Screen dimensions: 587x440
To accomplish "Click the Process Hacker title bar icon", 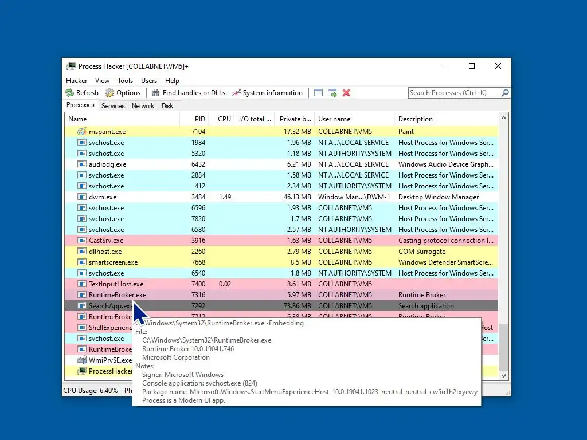I will (x=71, y=66).
